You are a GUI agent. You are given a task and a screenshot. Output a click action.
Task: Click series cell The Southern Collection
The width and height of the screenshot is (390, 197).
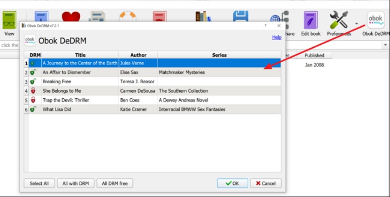219,91
